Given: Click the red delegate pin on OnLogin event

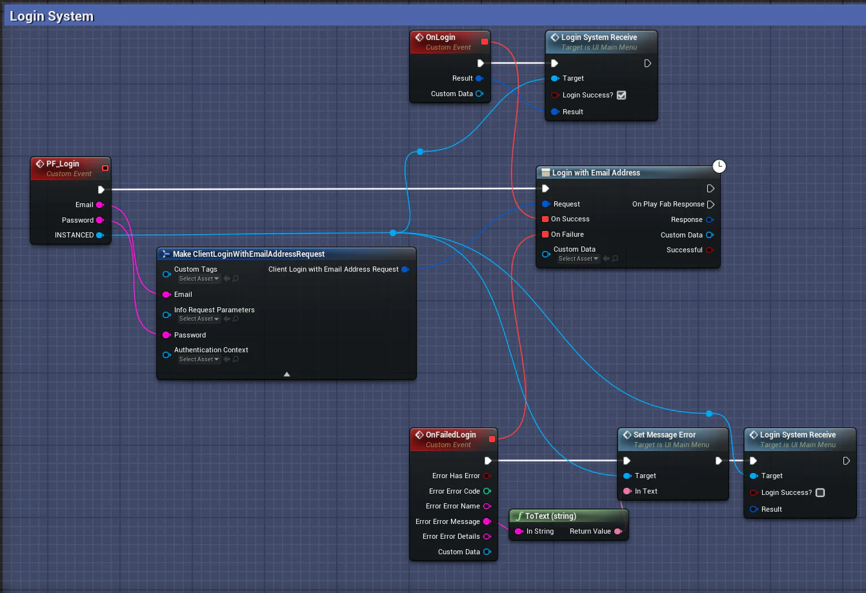Looking at the screenshot, I should 485,42.
